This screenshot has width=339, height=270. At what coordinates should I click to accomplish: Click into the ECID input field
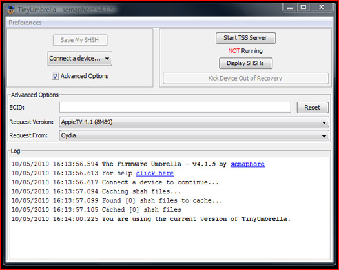(x=175, y=108)
